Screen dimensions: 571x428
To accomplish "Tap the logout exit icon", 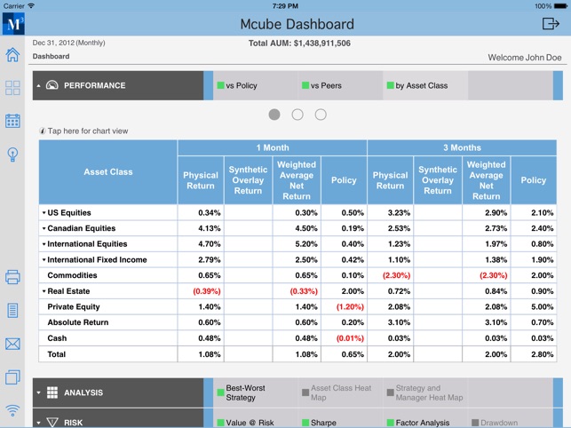I will click(x=551, y=24).
